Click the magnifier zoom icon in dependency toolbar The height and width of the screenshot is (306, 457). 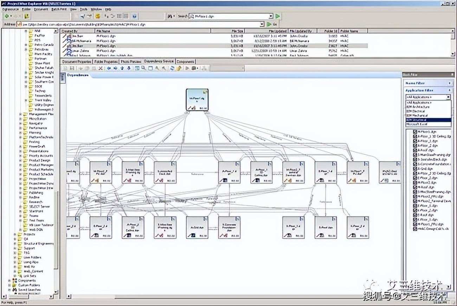[144, 68]
